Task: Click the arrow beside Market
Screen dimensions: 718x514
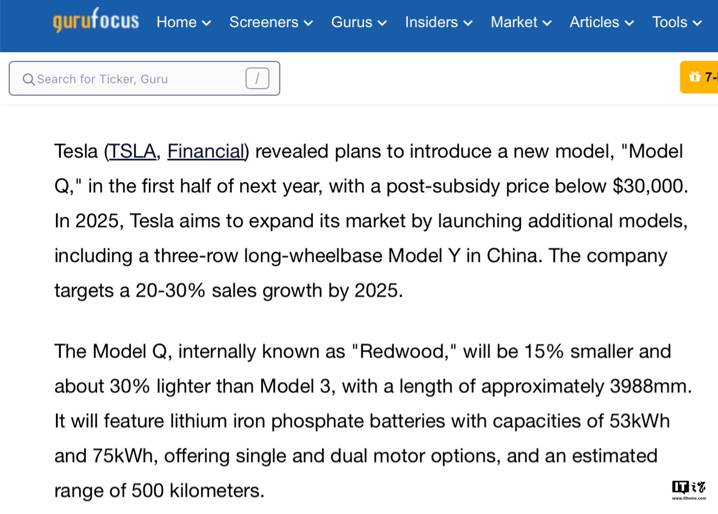Action: (x=547, y=23)
